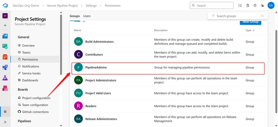Switch to the Users tab
Screen dimensions: 278x127
coord(87,16)
